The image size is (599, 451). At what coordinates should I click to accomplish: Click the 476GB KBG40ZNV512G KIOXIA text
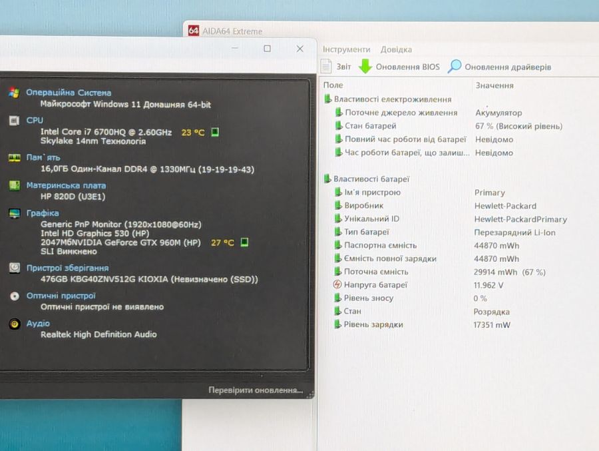tap(149, 279)
